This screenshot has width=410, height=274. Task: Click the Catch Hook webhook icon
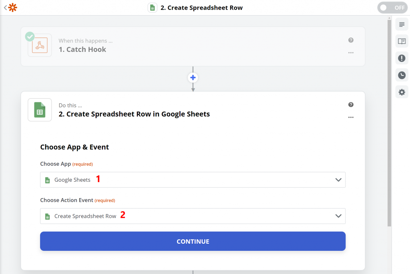point(40,46)
